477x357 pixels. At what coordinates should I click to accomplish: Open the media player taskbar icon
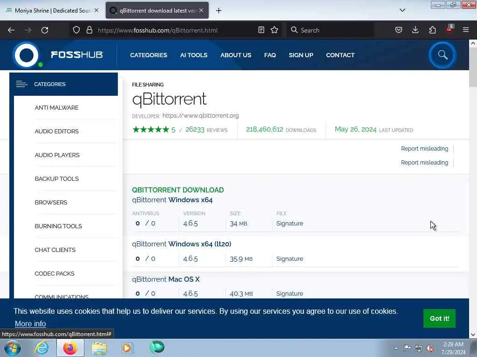(127, 348)
